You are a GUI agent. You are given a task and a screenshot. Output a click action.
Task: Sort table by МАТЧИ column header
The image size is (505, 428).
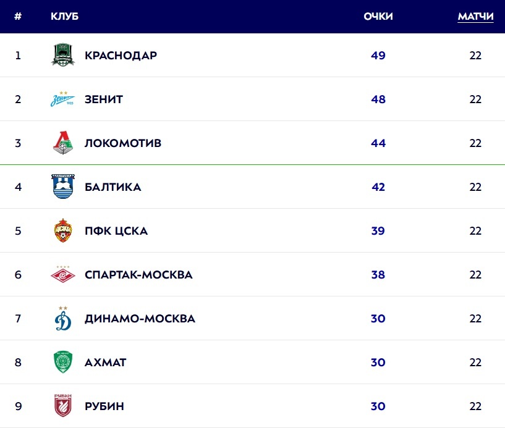point(475,16)
